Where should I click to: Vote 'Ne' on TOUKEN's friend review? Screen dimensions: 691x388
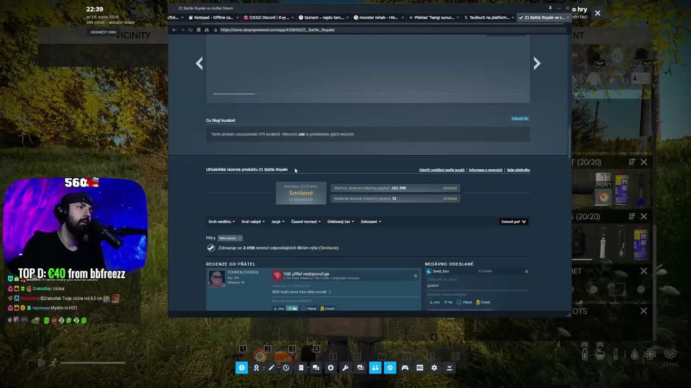click(x=292, y=309)
